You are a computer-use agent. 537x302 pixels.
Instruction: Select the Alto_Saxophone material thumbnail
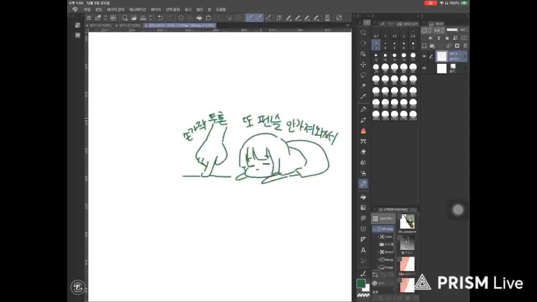[407, 221]
